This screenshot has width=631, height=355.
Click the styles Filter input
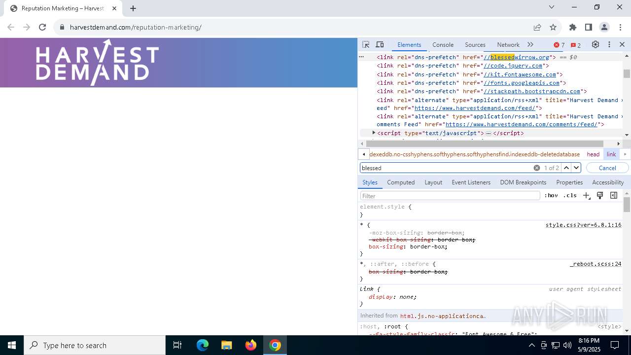coord(450,196)
